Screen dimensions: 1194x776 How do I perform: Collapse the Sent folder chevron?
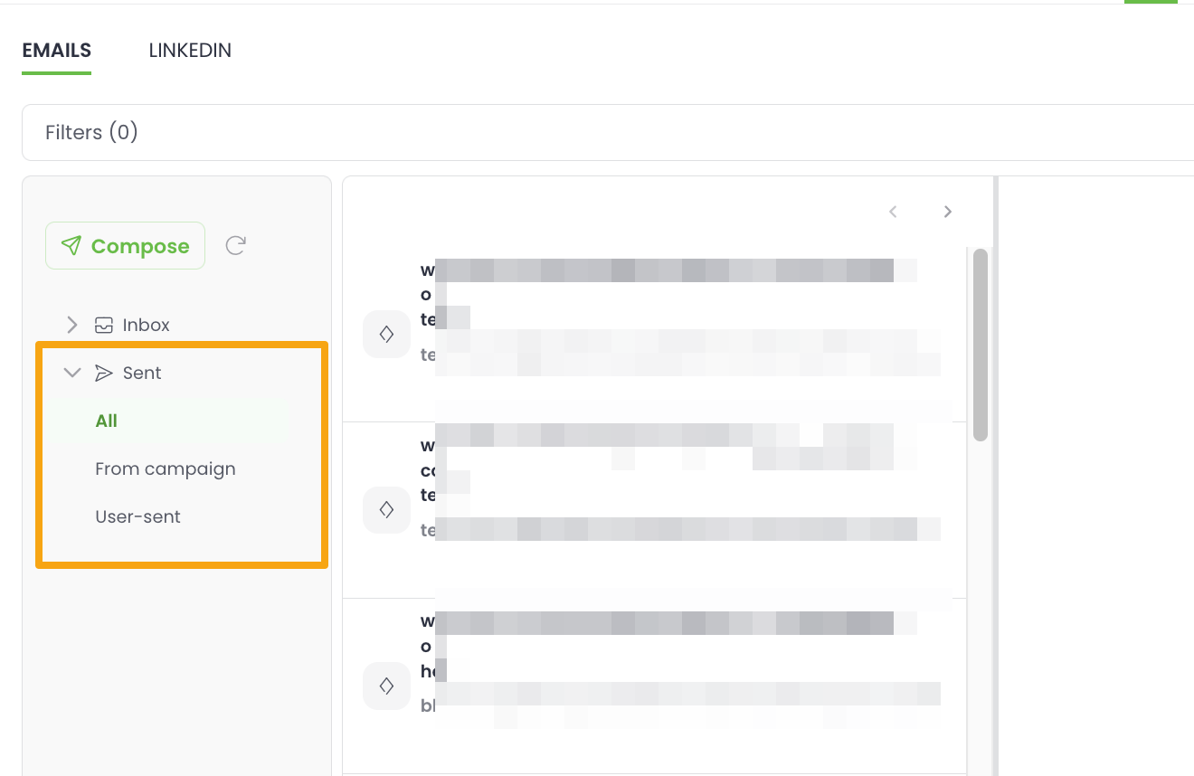[72, 373]
